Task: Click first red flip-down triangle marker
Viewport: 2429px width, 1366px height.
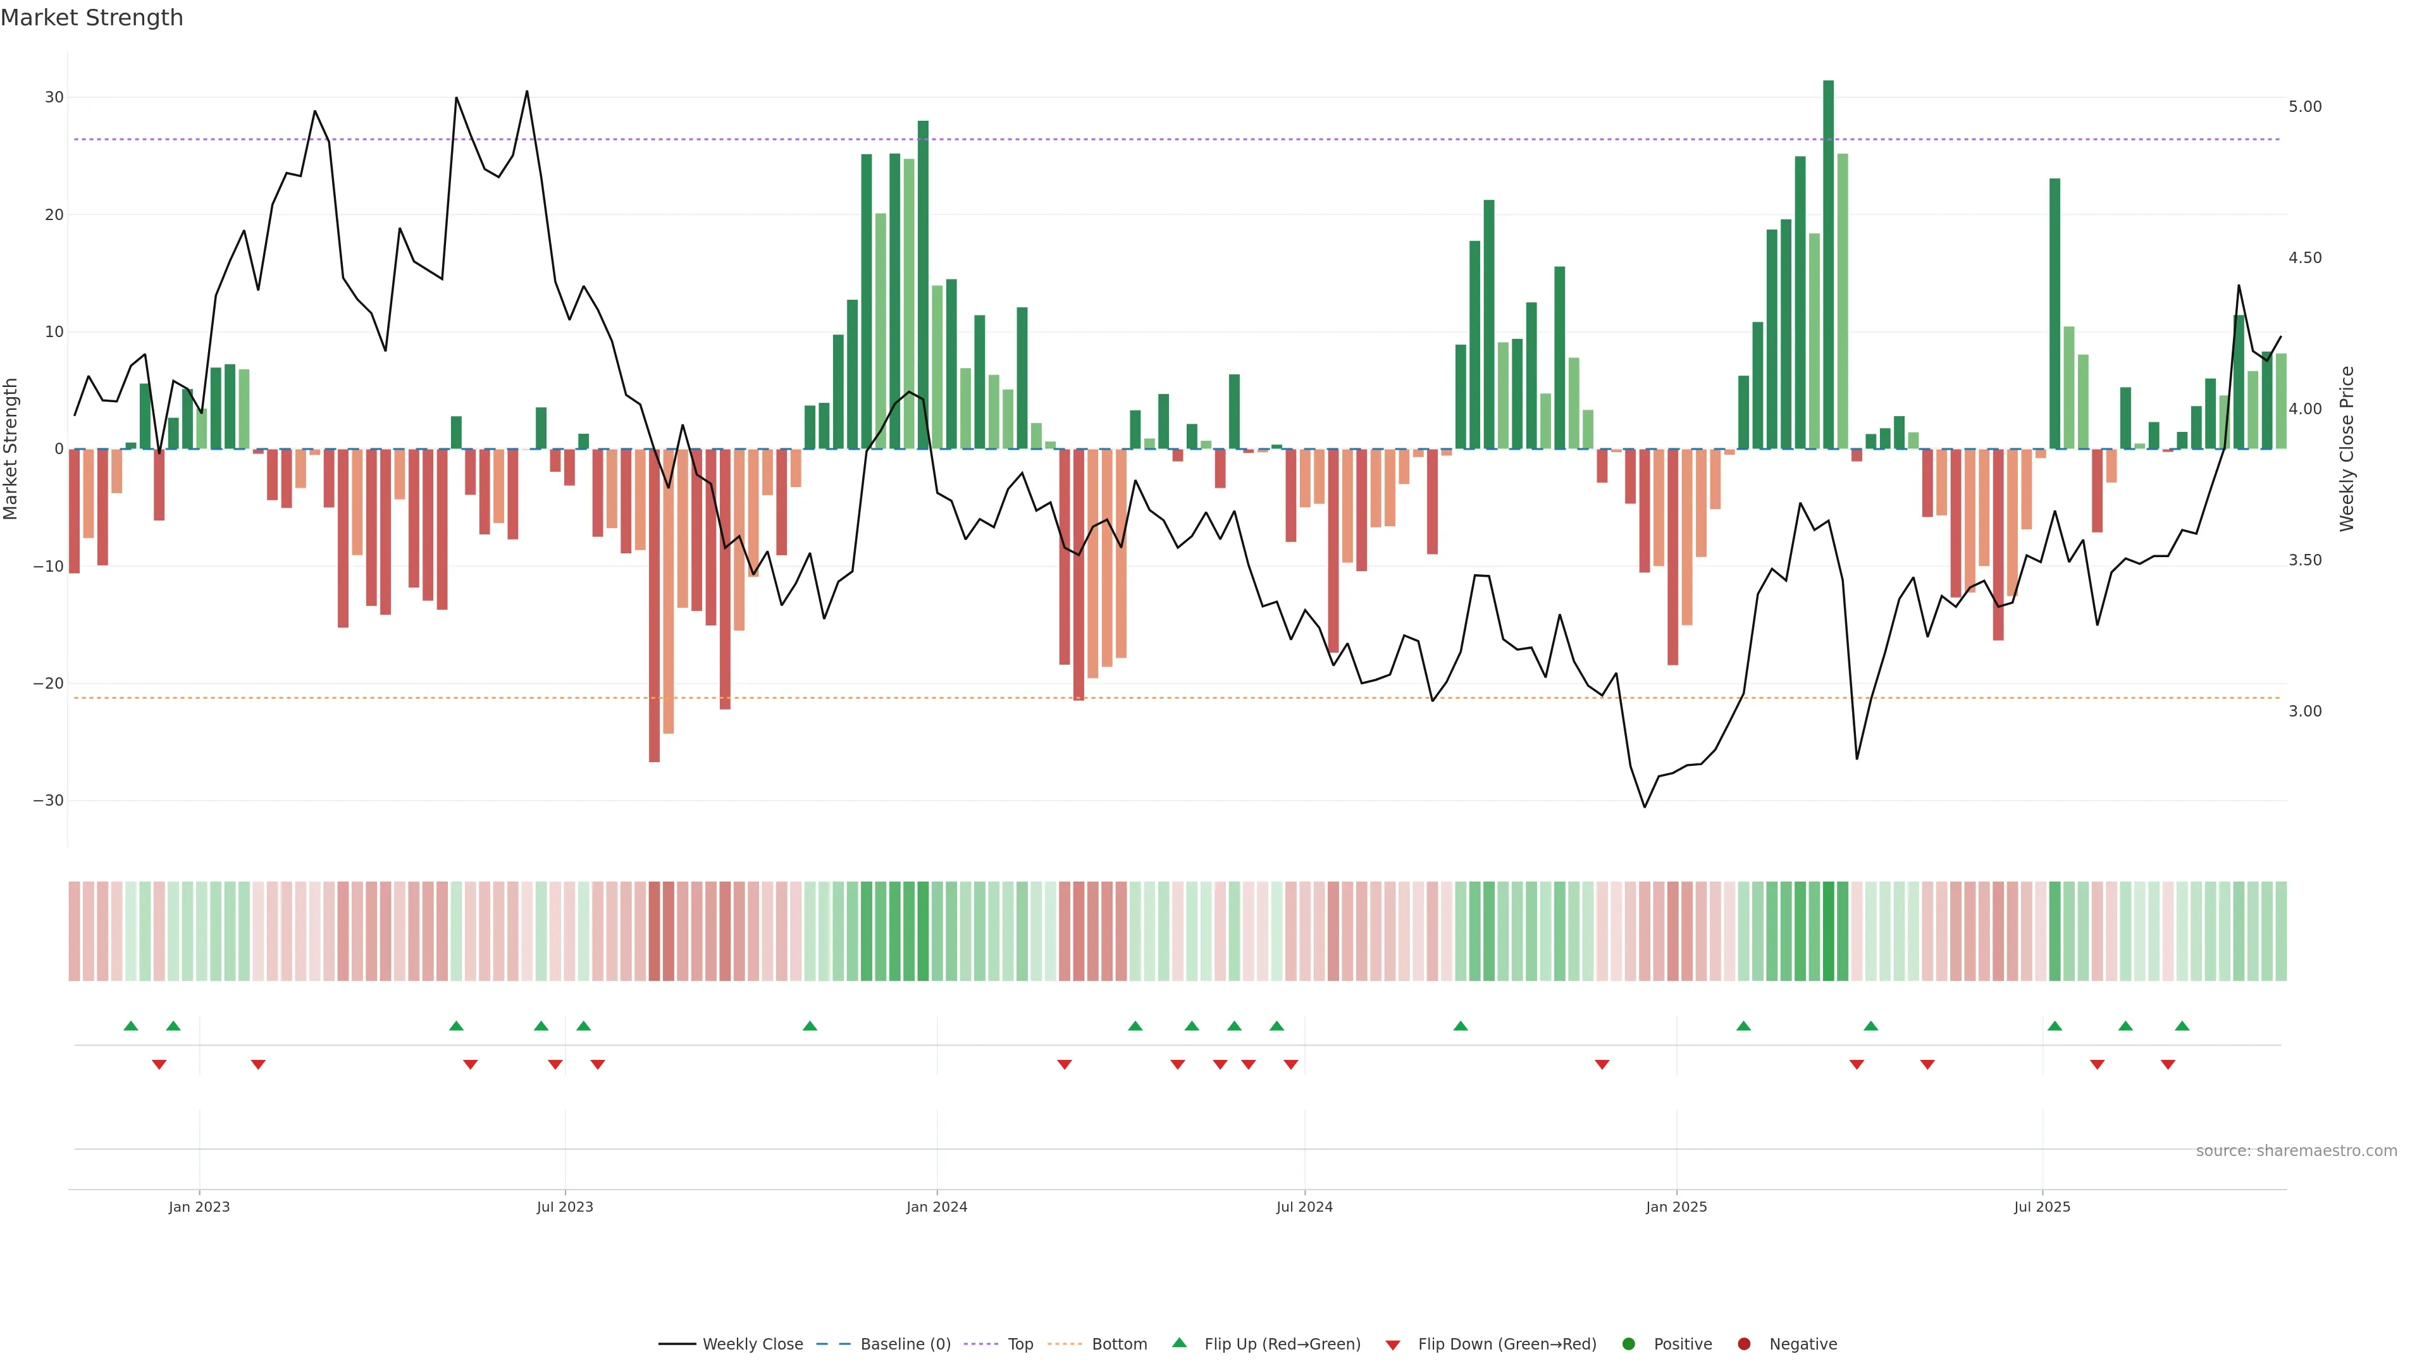Action: (x=159, y=1064)
